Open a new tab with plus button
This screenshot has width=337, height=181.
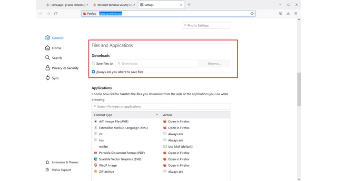pos(189,5)
